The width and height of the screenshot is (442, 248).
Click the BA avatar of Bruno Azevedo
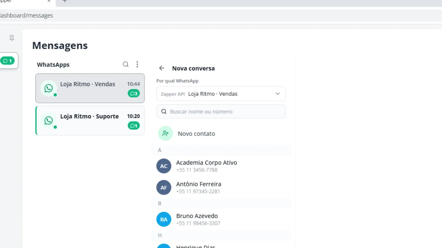(164, 219)
